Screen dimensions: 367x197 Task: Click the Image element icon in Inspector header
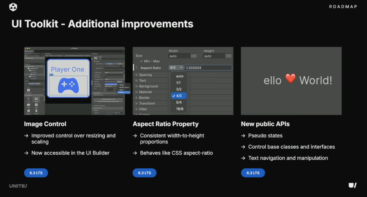pos(96,58)
